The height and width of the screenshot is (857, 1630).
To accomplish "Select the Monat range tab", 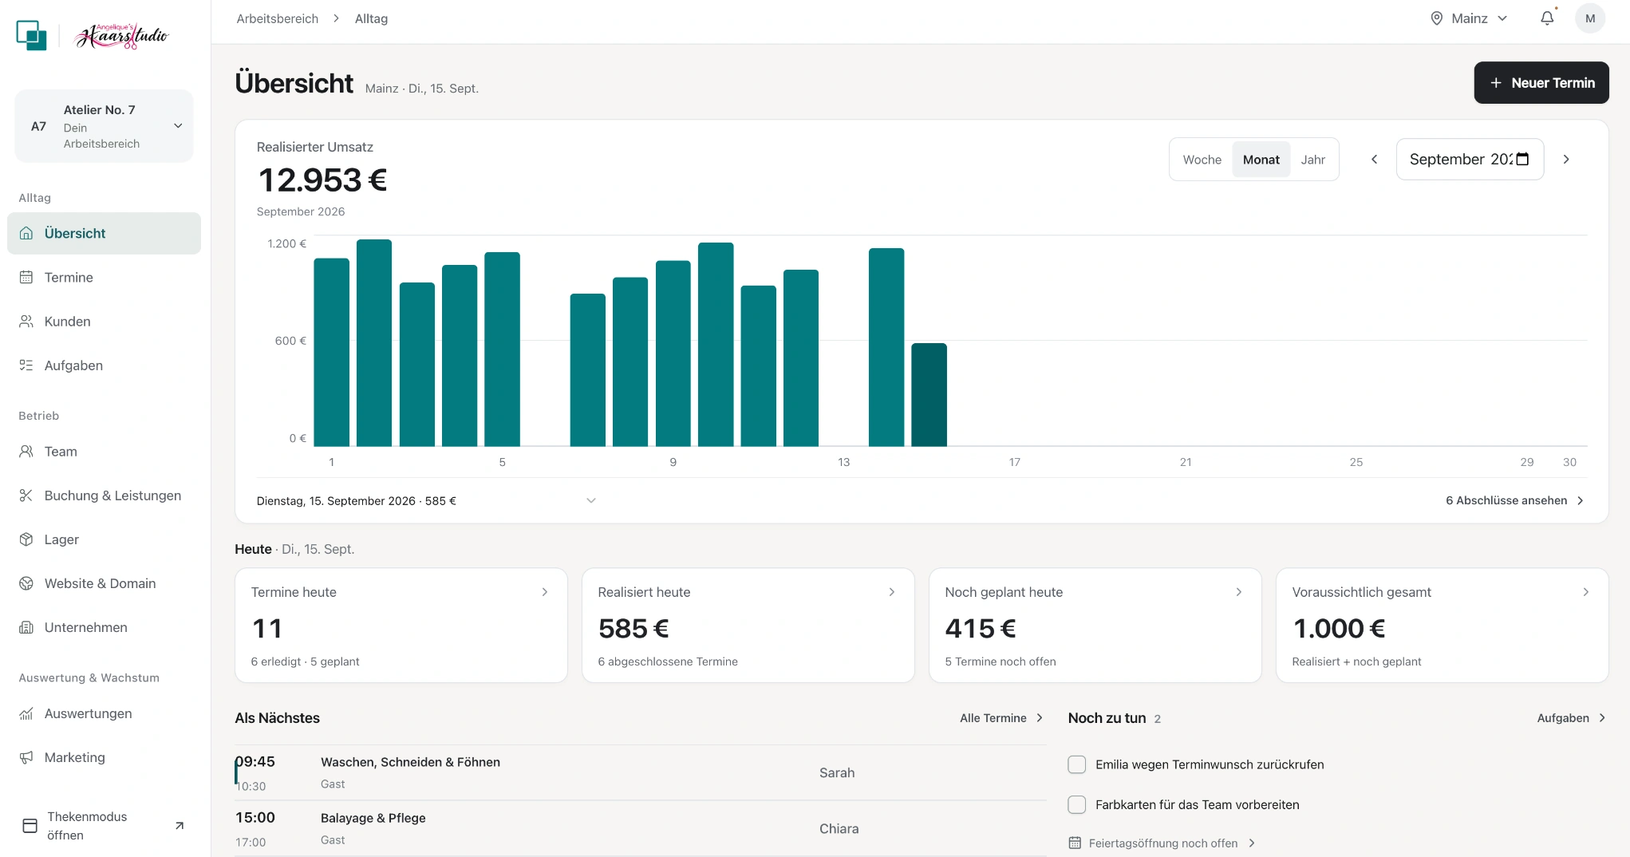I will point(1261,160).
